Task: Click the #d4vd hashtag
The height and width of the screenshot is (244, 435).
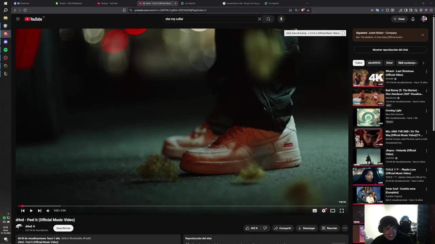Action: pyautogui.click(x=65, y=238)
